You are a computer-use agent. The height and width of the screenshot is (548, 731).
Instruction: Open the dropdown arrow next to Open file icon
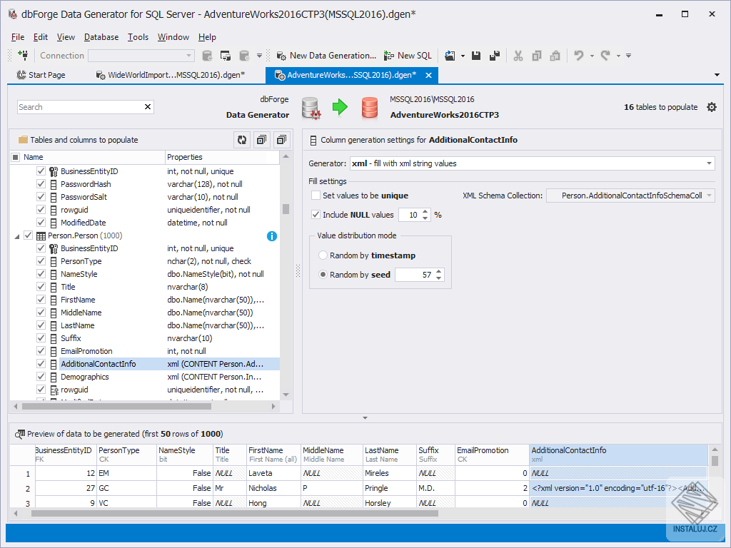pyautogui.click(x=463, y=56)
